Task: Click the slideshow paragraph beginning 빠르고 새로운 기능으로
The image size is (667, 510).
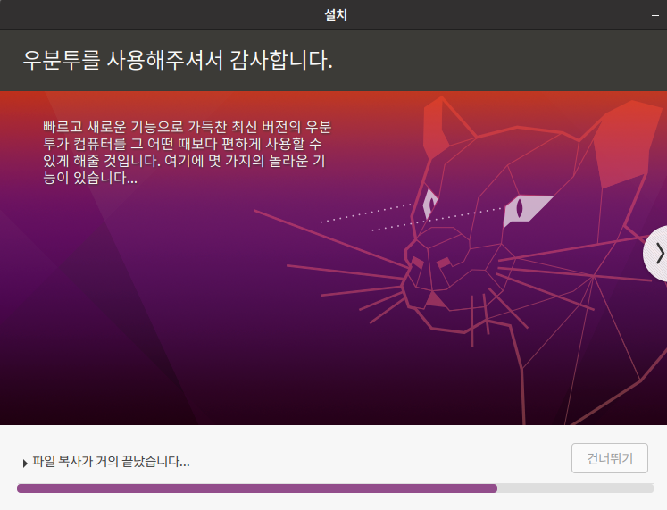Action: (188, 152)
